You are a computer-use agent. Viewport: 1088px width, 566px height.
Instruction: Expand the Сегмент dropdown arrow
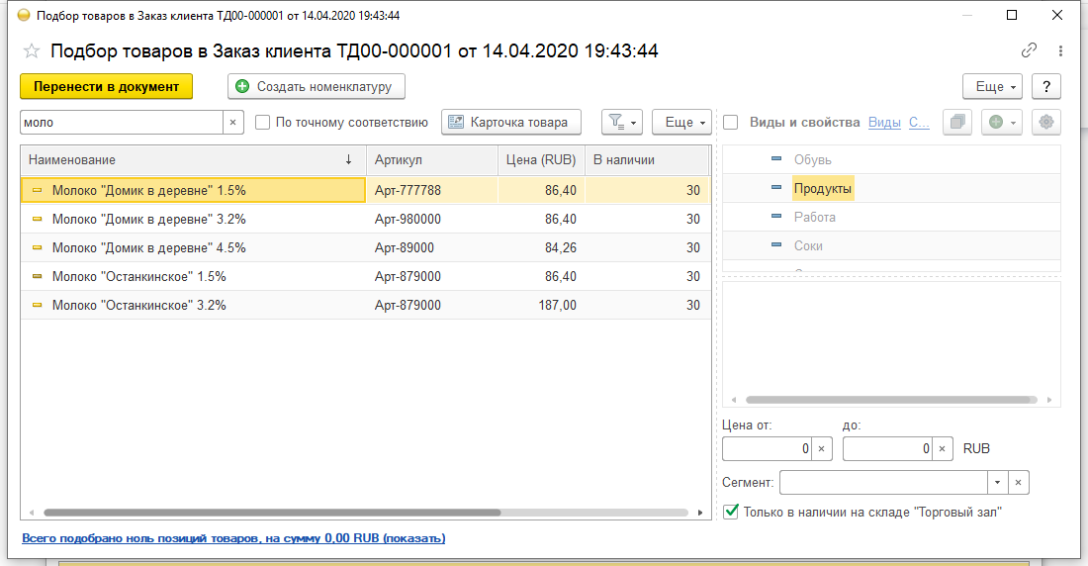tap(997, 482)
